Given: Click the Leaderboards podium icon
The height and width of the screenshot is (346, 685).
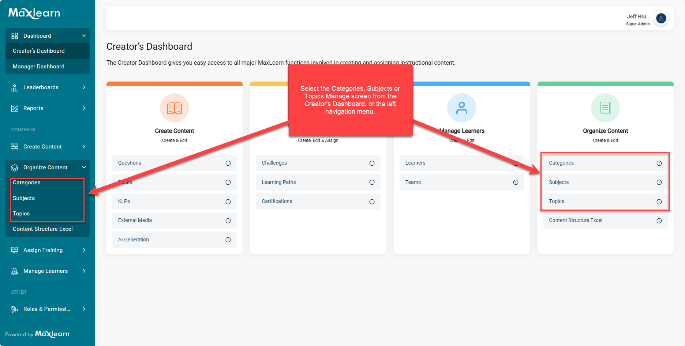Looking at the screenshot, I should point(15,87).
